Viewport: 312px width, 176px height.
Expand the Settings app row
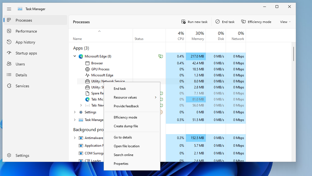point(75,112)
